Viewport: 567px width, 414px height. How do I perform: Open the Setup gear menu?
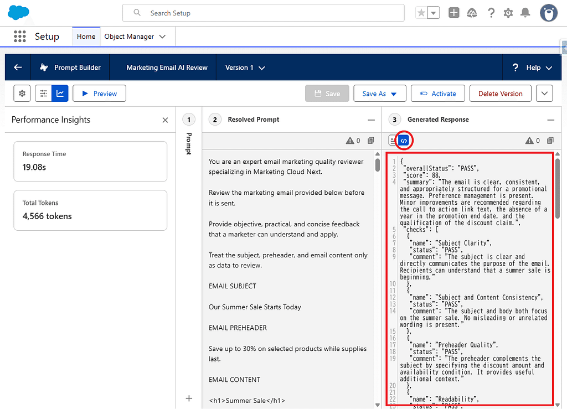pyautogui.click(x=508, y=13)
